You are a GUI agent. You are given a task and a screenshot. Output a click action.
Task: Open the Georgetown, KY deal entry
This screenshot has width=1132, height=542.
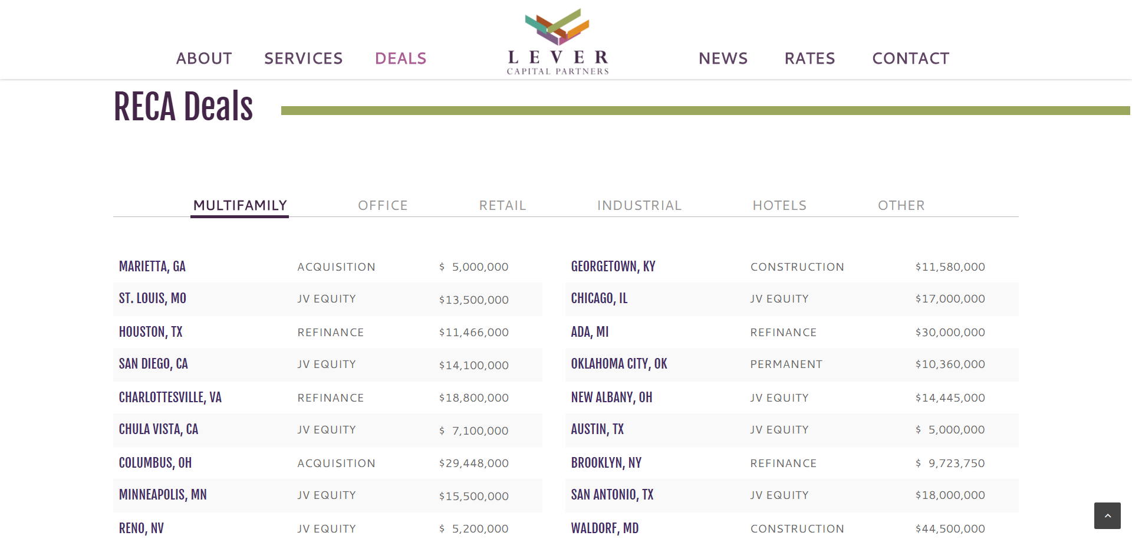[x=613, y=267]
